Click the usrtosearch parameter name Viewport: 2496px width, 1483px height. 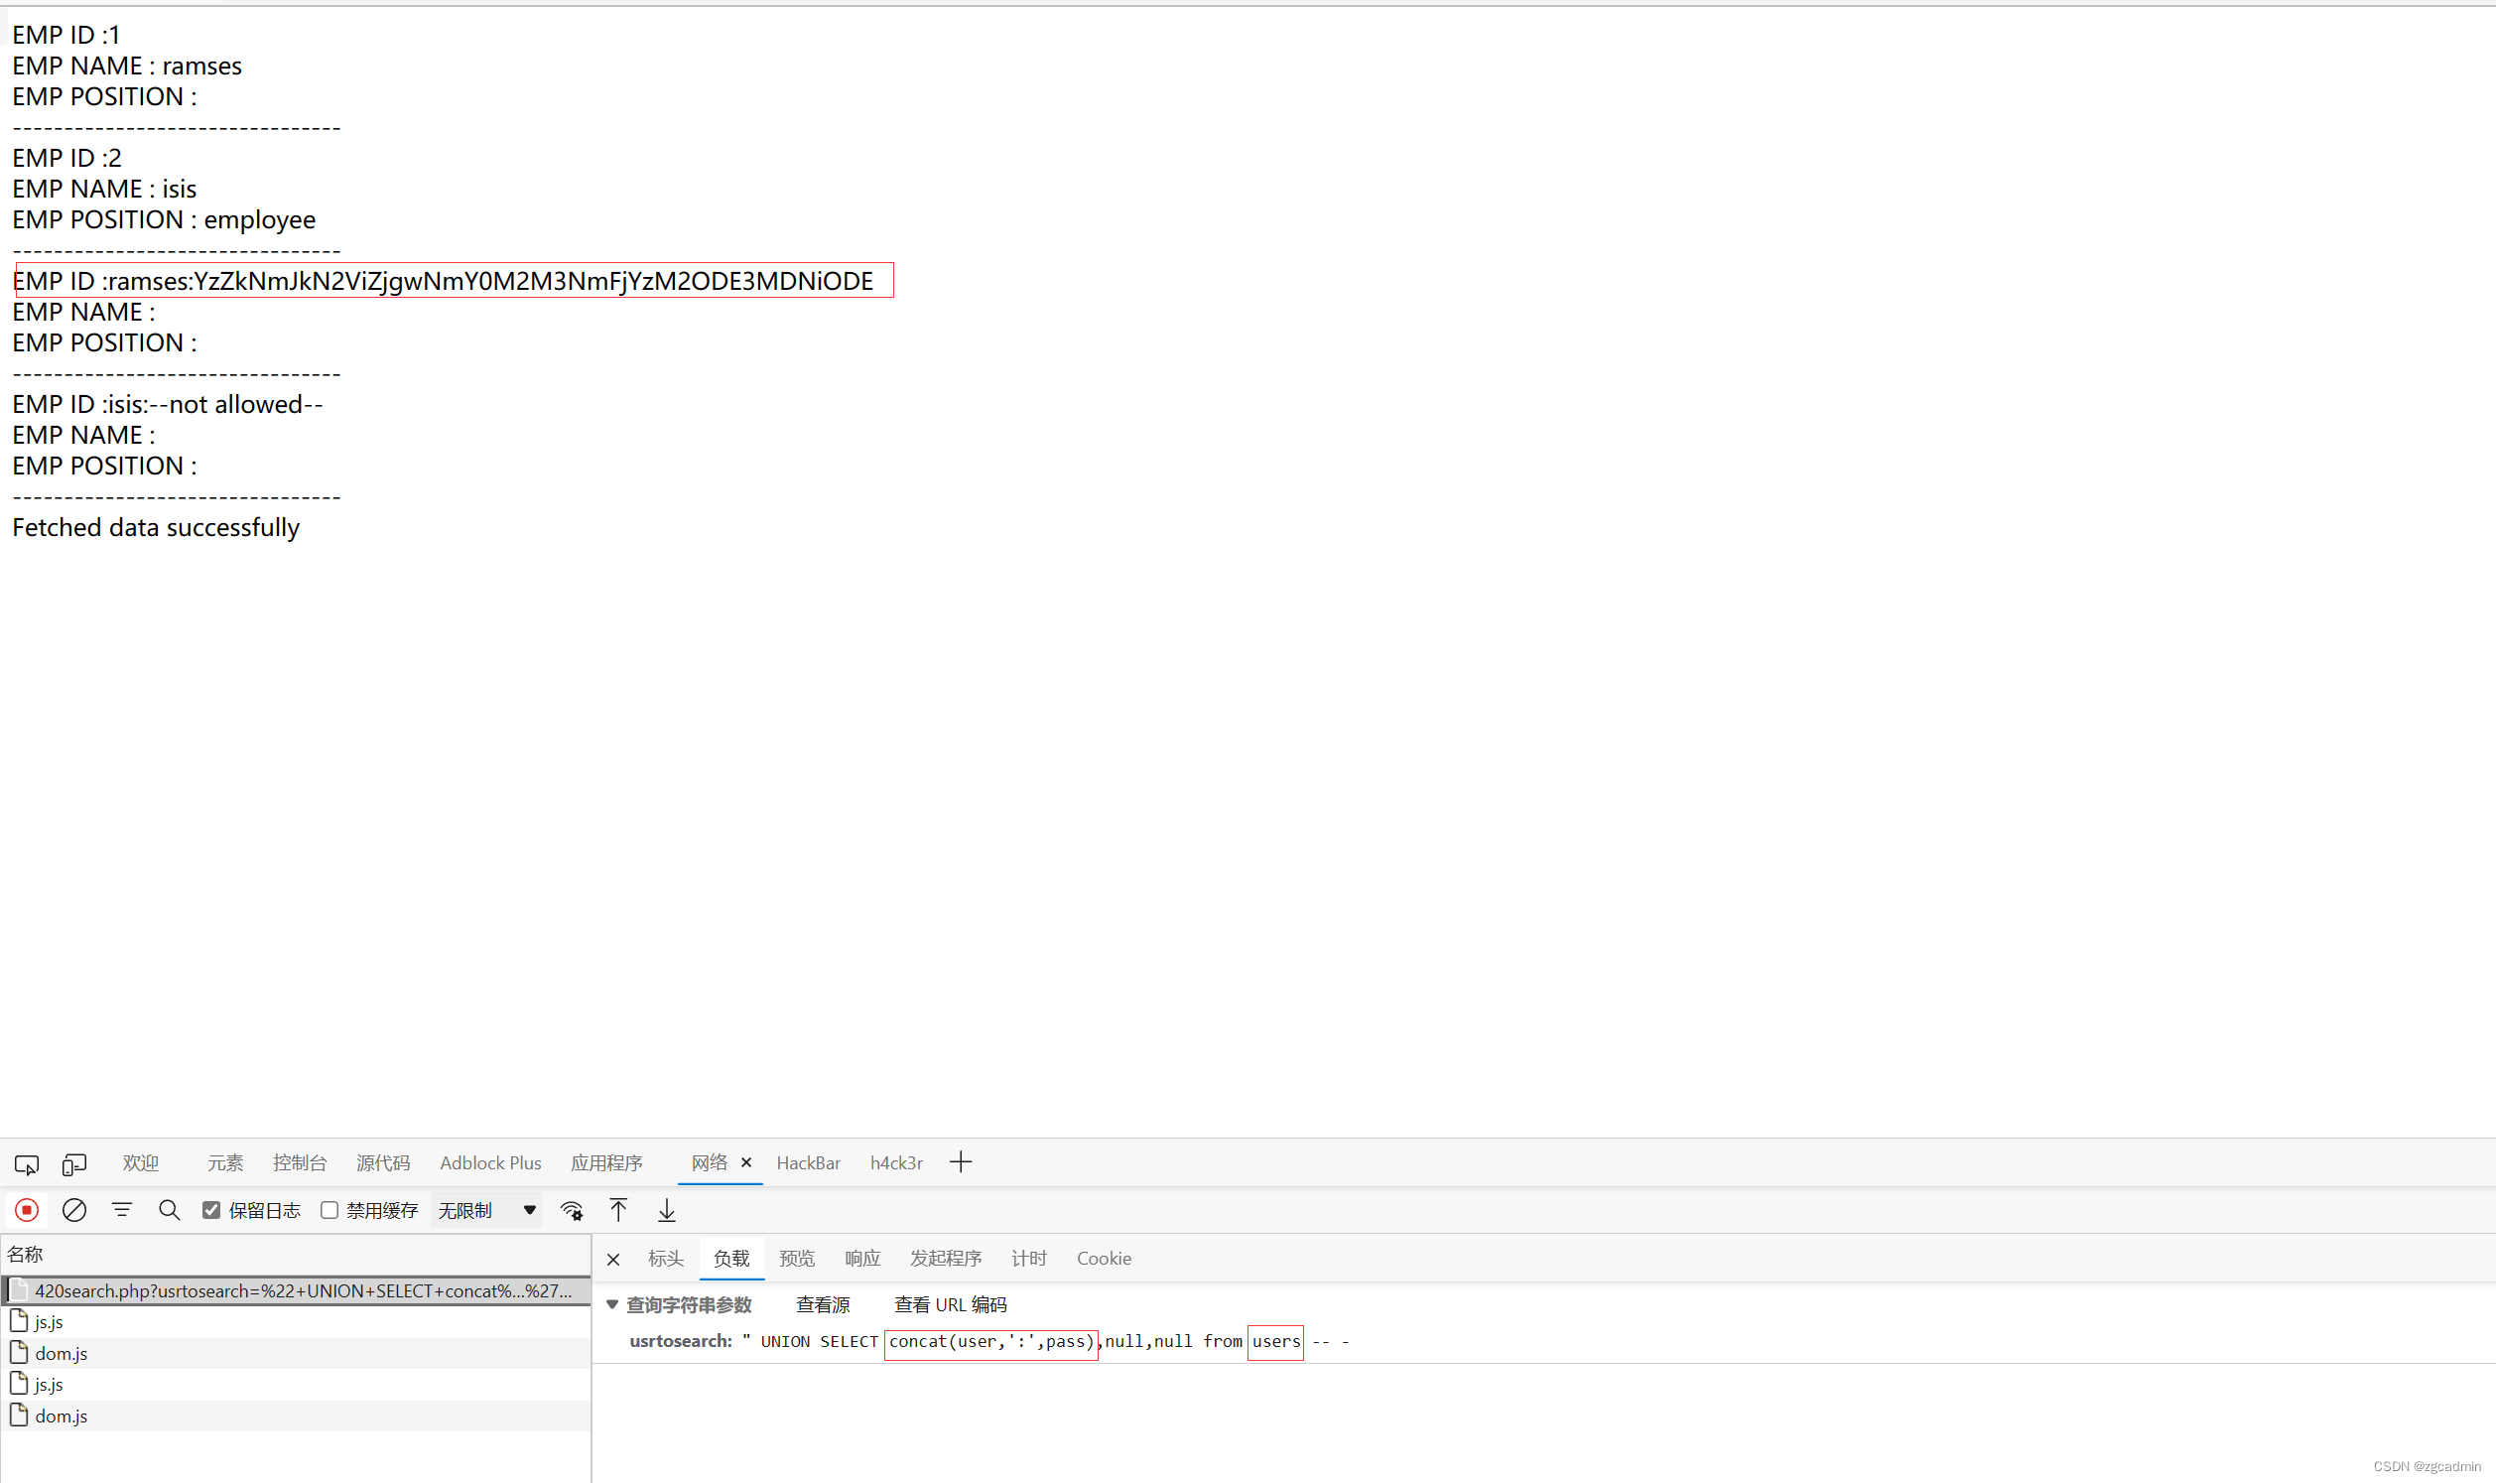pos(680,1341)
